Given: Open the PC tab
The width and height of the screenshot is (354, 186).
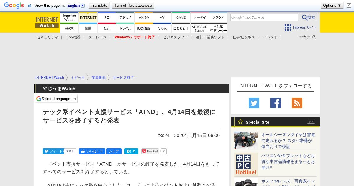Looking at the screenshot, I should pyautogui.click(x=107, y=17).
